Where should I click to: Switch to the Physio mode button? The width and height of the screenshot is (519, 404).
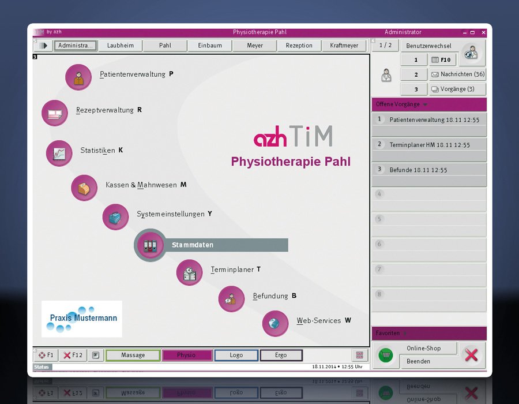pyautogui.click(x=186, y=355)
